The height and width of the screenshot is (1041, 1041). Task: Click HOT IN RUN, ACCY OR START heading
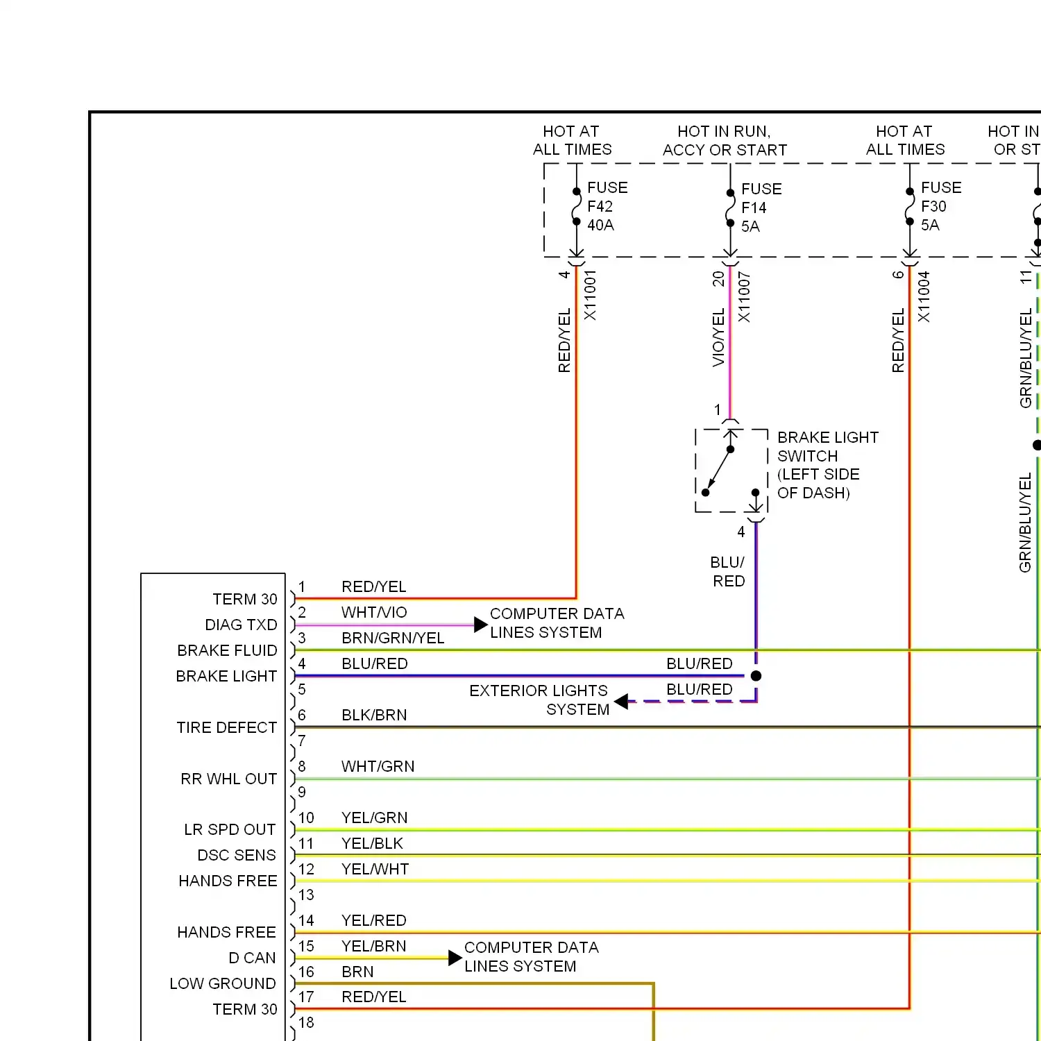[x=725, y=141]
